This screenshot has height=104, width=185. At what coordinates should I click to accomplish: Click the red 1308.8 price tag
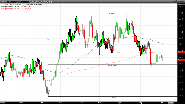181,52
